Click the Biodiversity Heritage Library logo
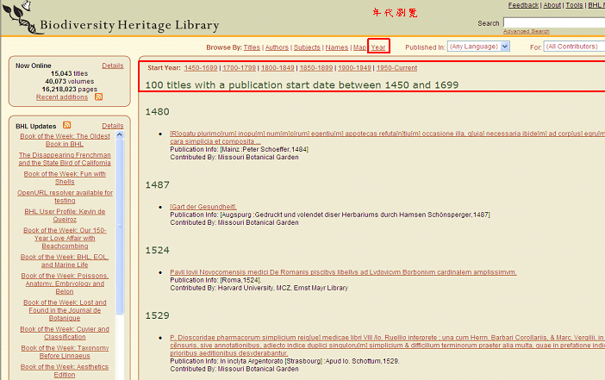Image resolution: width=605 pixels, height=380 pixels. click(111, 18)
